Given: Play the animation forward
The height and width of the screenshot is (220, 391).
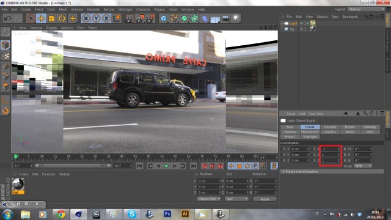Looking at the screenshot, I should tap(167, 166).
